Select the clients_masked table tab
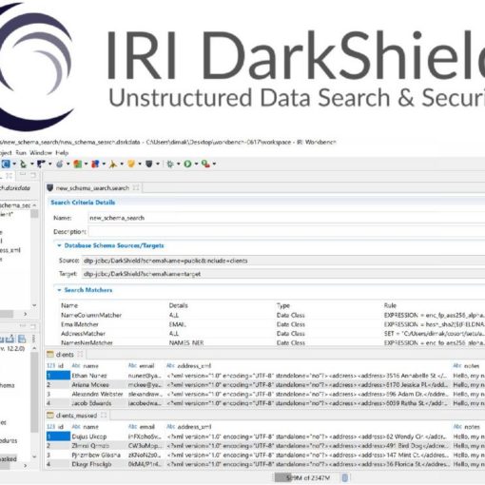 [x=76, y=416]
